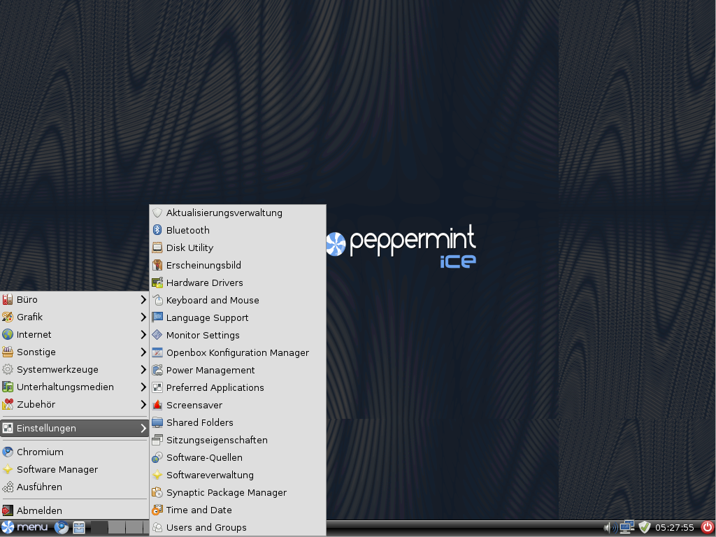Open the file manager from the taskbar
Image resolution: width=716 pixels, height=537 pixels.
(x=78, y=527)
